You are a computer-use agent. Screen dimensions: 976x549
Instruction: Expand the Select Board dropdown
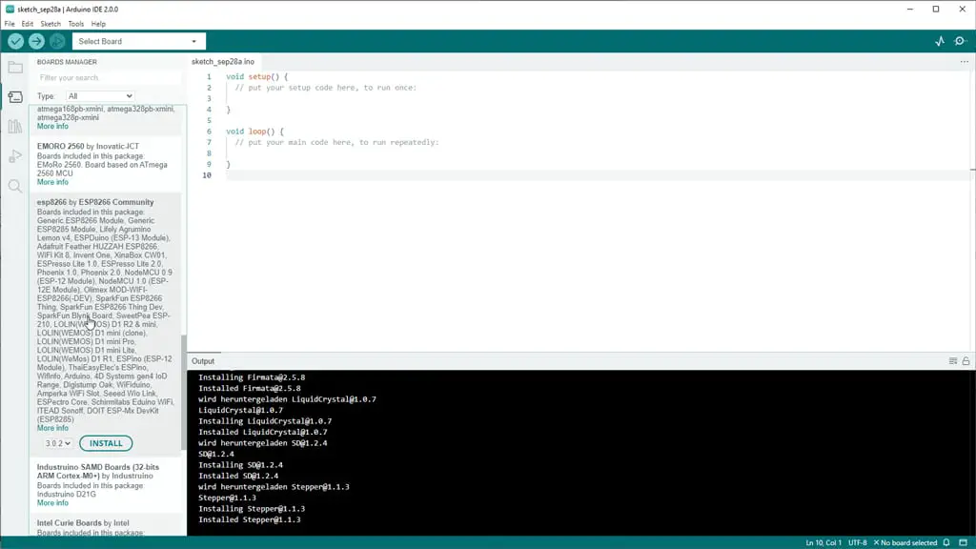click(x=138, y=41)
